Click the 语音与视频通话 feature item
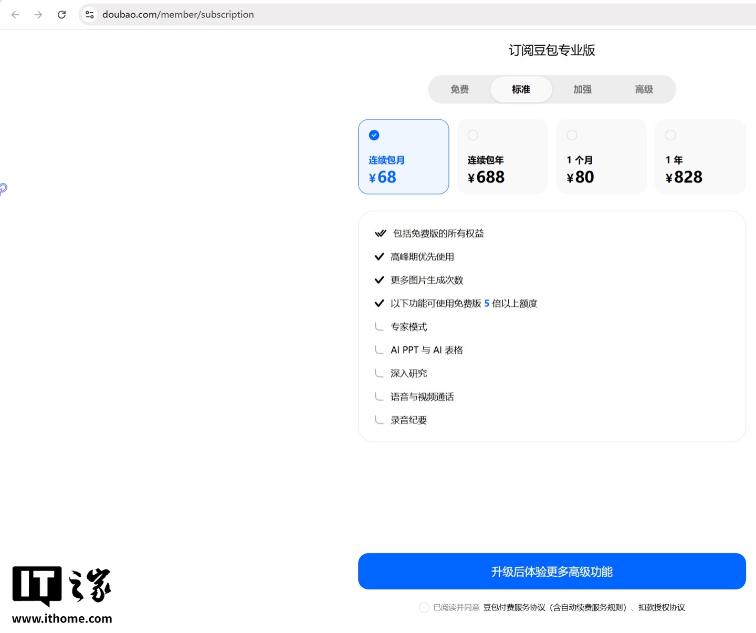This screenshot has height=633, width=756. tap(422, 397)
